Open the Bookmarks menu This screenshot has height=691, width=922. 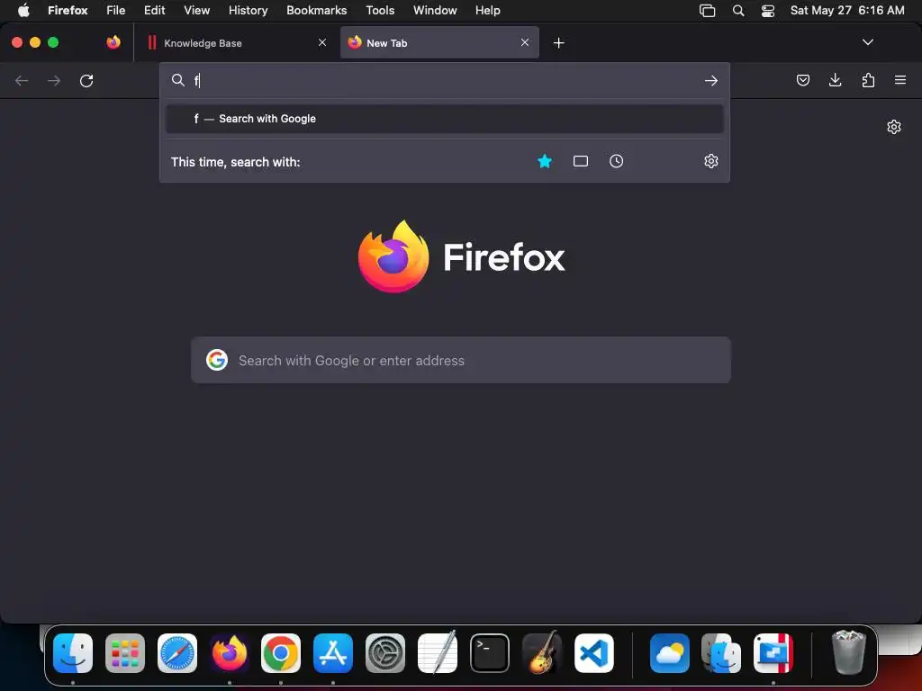coord(316,11)
